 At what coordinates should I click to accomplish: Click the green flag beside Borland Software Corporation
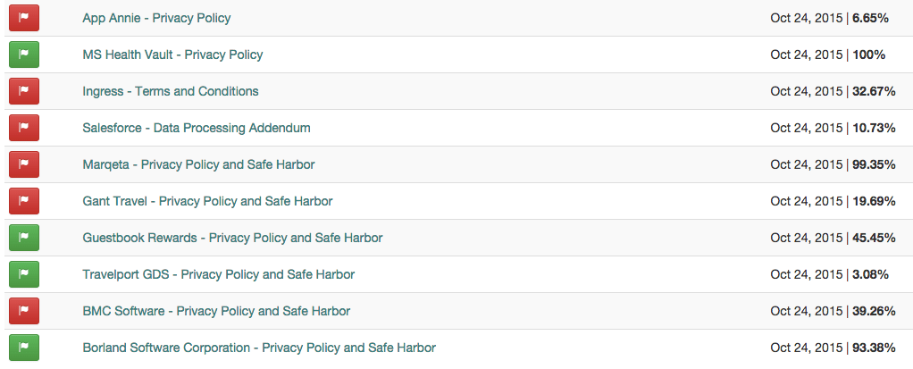(24, 348)
